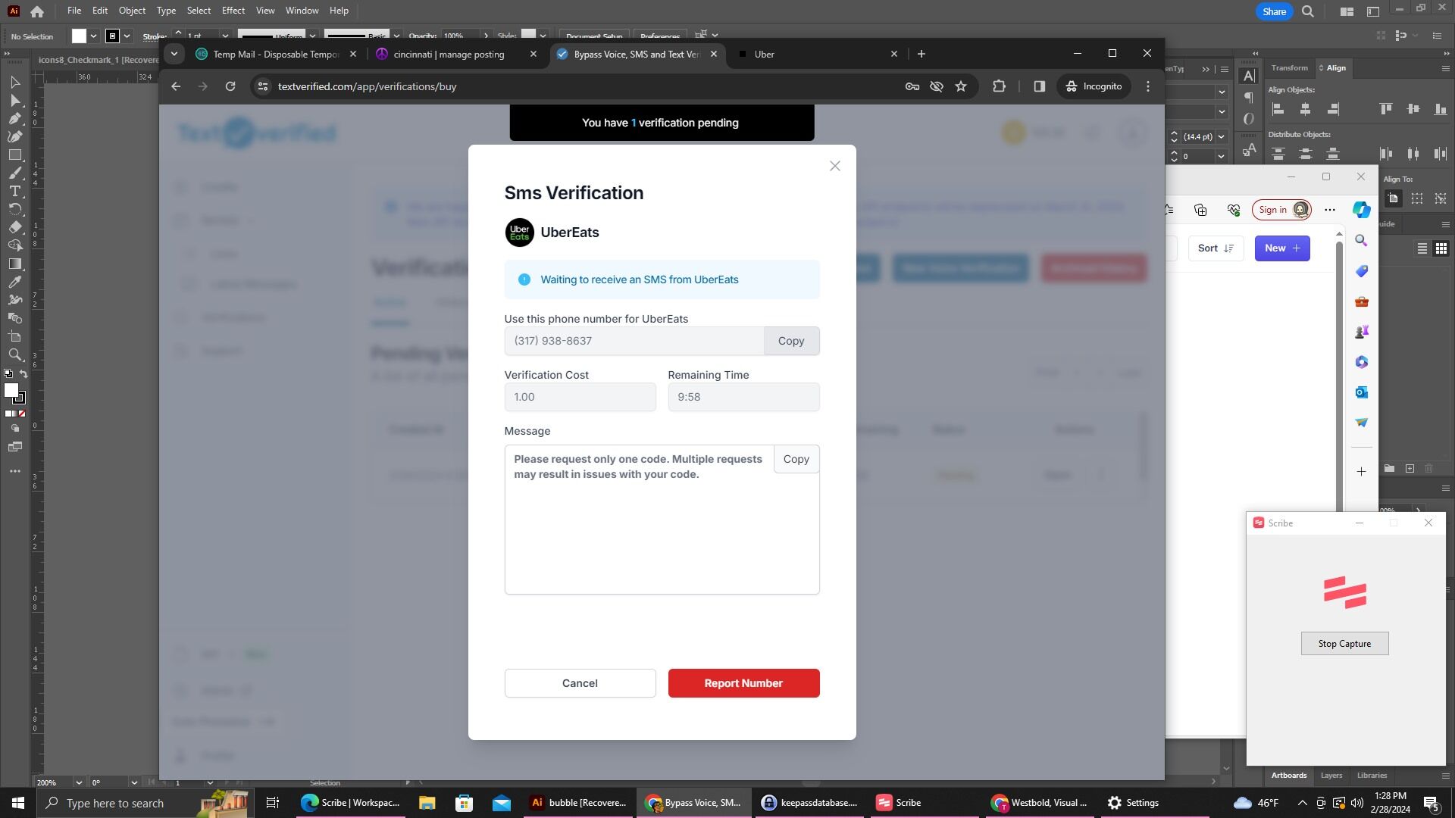Click the Illustrator Home icon
The height and width of the screenshot is (818, 1455).
coord(37,11)
